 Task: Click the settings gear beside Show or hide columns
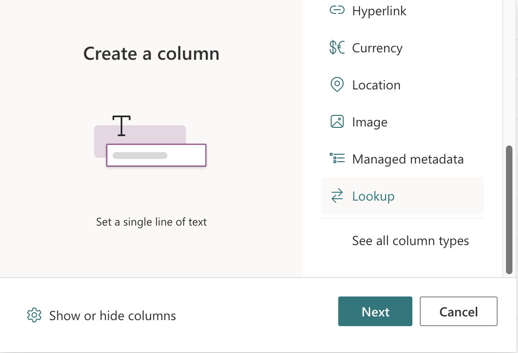34,315
